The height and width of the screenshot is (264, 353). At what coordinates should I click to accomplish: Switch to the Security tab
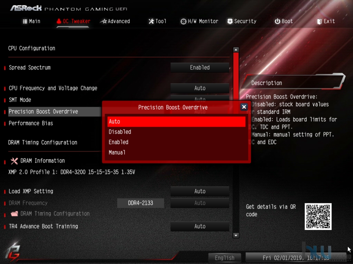242,21
